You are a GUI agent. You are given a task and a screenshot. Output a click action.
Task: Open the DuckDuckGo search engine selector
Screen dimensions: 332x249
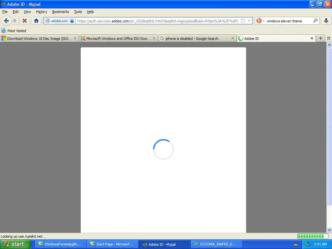click(260, 21)
